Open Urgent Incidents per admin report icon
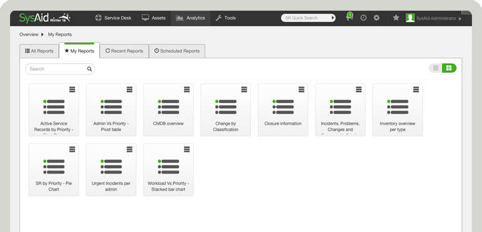Image resolution: width=482 pixels, height=232 pixels. [111, 167]
